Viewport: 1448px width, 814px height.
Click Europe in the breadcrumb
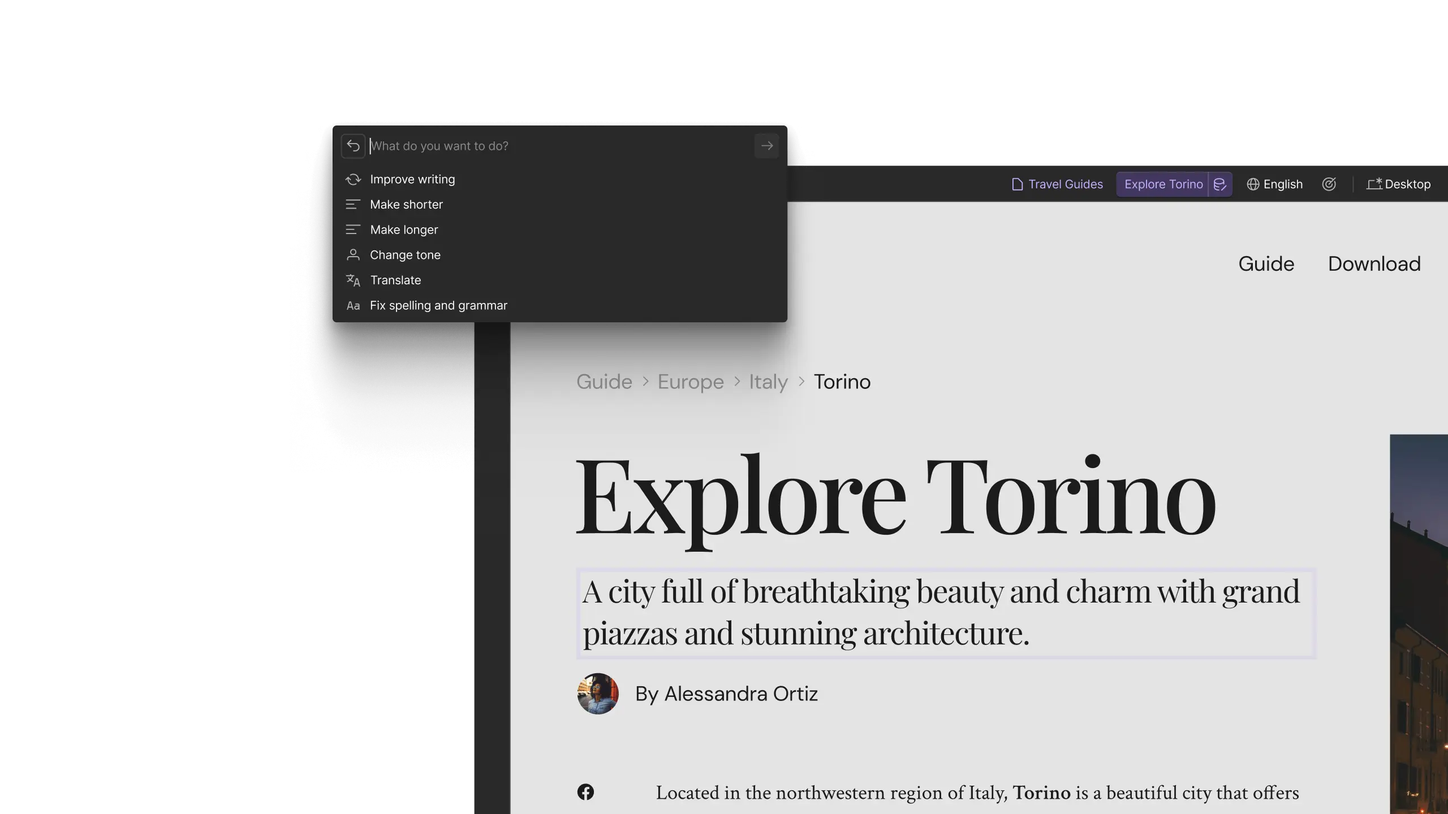[690, 382]
